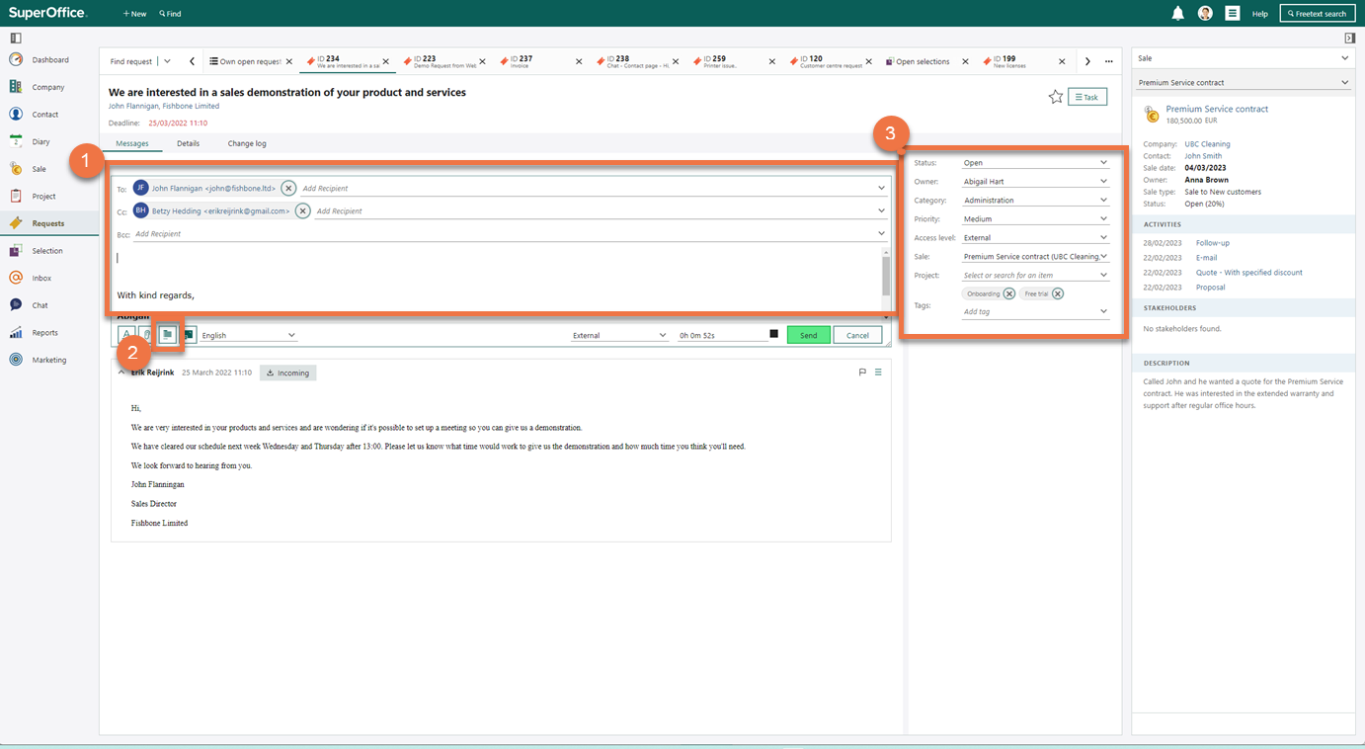Remove Betzy Hedding from Cc recipients
Viewport: 1365px width, 749px height.
(x=303, y=210)
